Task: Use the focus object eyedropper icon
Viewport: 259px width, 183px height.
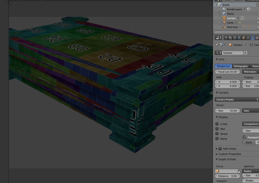Action: (238, 171)
